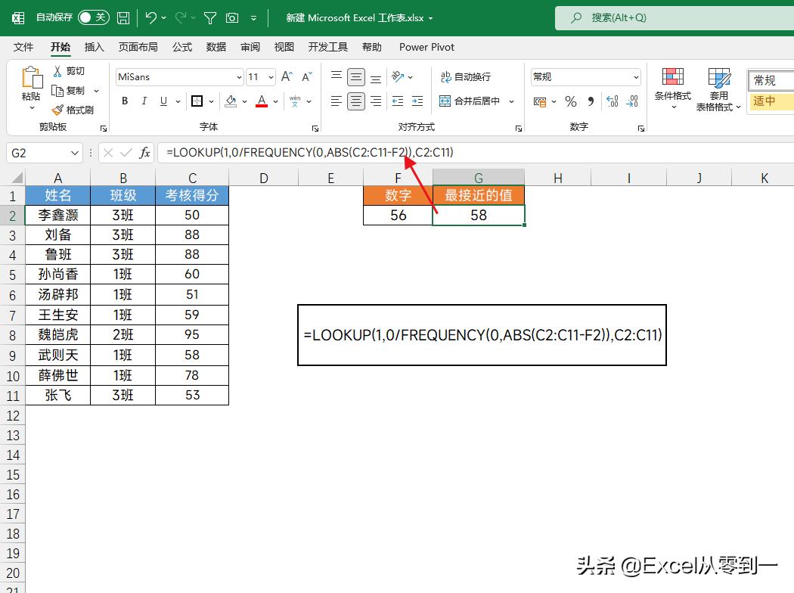
Task: Click cell G2 showing value 58
Action: pos(479,215)
